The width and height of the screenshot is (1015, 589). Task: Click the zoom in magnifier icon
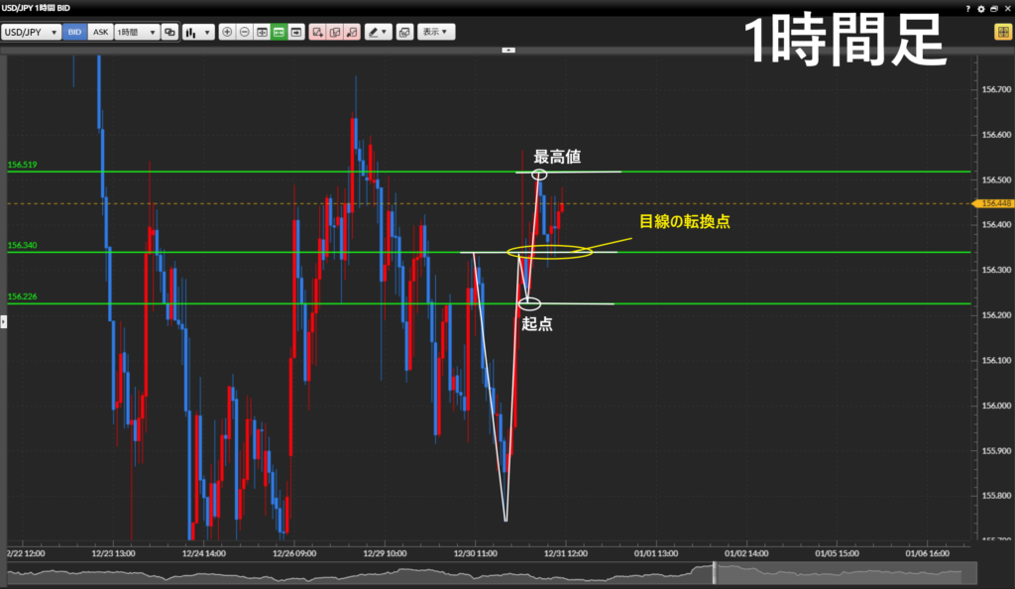[227, 32]
